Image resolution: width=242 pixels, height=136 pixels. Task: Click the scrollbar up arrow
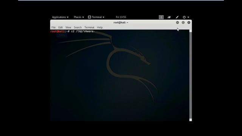191,31
